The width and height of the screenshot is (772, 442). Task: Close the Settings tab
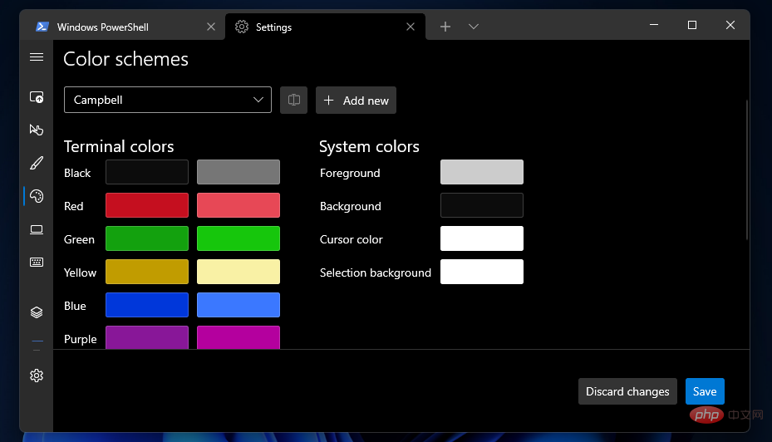click(411, 27)
